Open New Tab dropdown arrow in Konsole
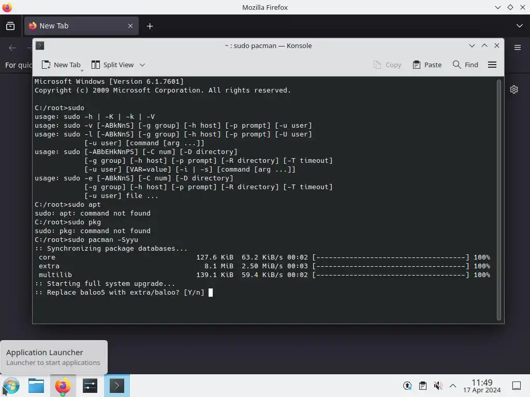Viewport: 530px width, 397px height. (82, 70)
